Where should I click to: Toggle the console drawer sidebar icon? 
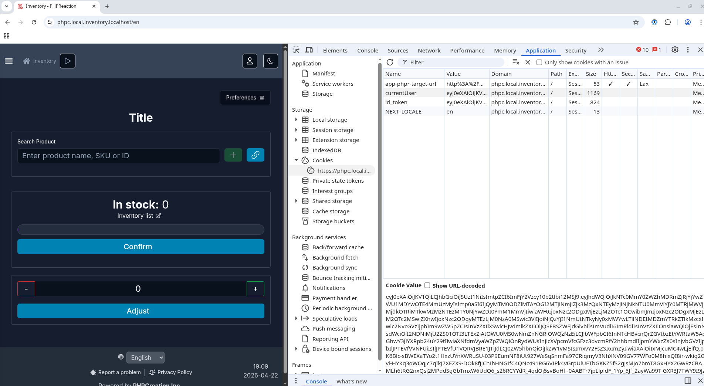(x=688, y=380)
